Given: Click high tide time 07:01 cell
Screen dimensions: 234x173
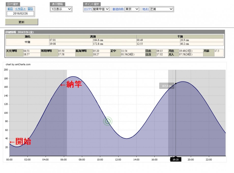Looking at the screenshot, I should [x=71, y=40].
